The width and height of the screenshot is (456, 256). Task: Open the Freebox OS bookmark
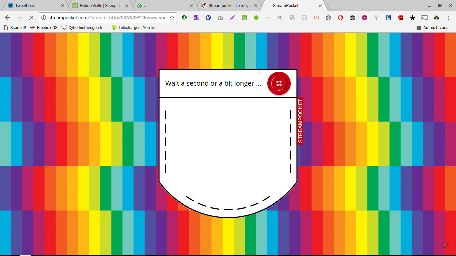44,28
